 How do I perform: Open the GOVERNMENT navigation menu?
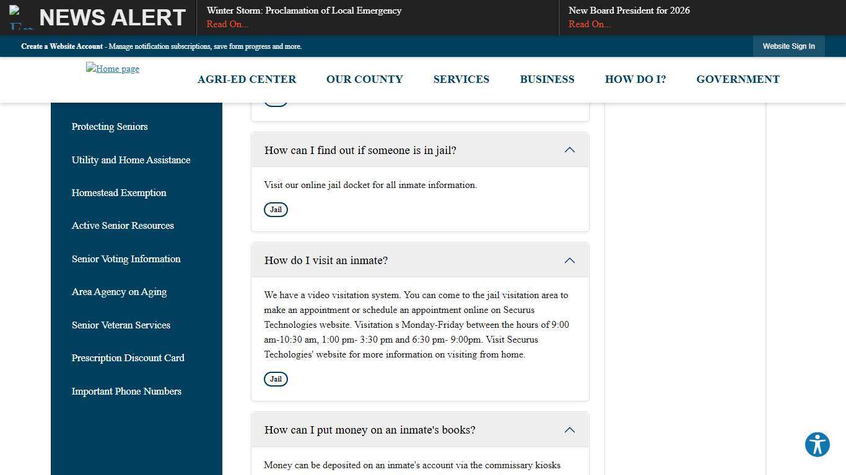point(738,79)
